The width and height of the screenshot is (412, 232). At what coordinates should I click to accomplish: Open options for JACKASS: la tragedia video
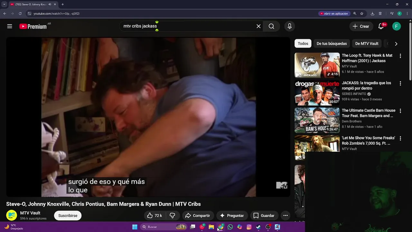pos(400,83)
